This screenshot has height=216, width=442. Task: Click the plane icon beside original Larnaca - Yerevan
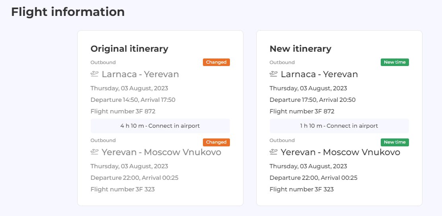pyautogui.click(x=94, y=74)
